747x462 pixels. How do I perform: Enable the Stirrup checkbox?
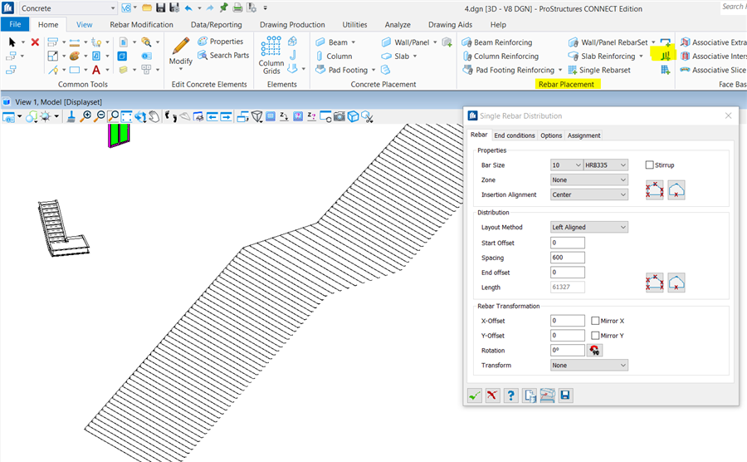click(650, 165)
